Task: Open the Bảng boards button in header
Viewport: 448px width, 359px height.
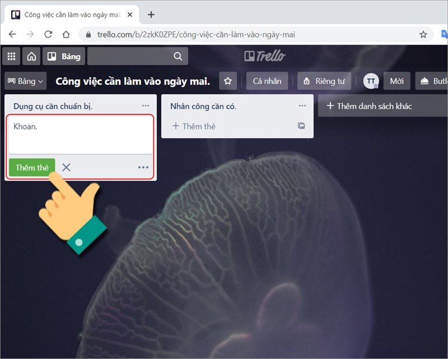Action: [x=64, y=56]
